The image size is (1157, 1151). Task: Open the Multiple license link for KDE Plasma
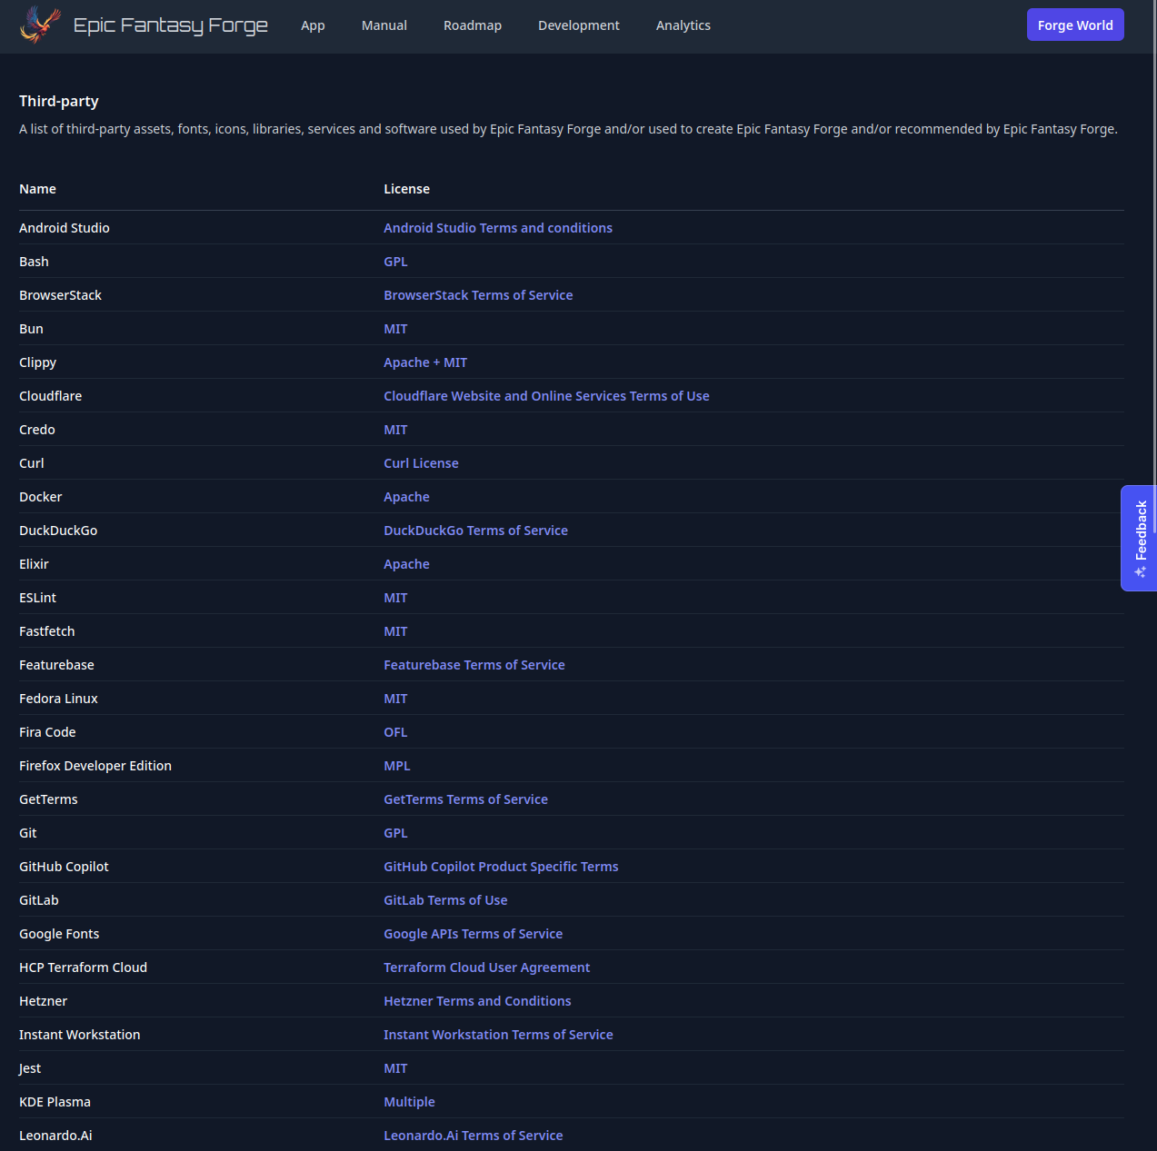[409, 1102]
